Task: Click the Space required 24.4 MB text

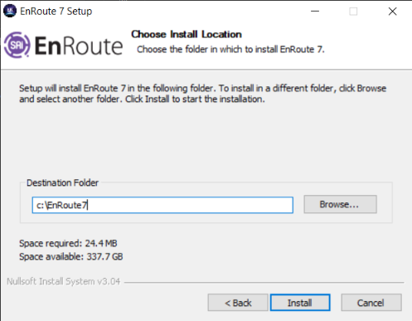Action: pos(68,243)
